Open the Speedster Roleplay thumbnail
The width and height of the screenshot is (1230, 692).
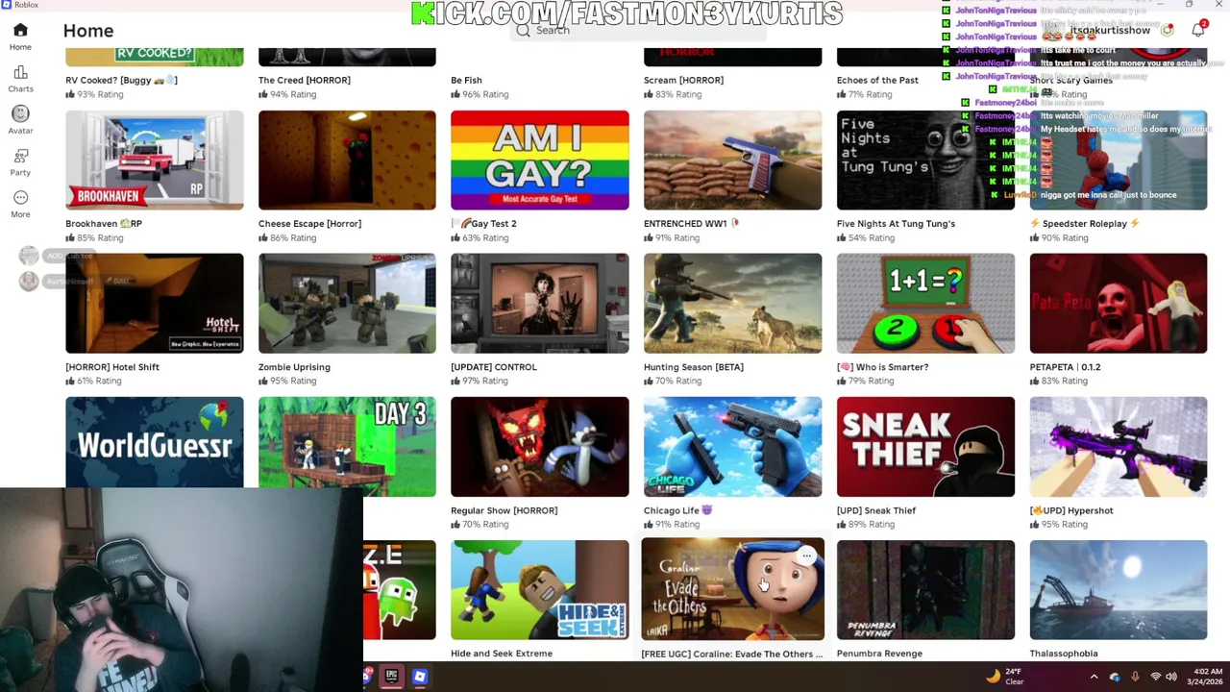(x=1119, y=160)
